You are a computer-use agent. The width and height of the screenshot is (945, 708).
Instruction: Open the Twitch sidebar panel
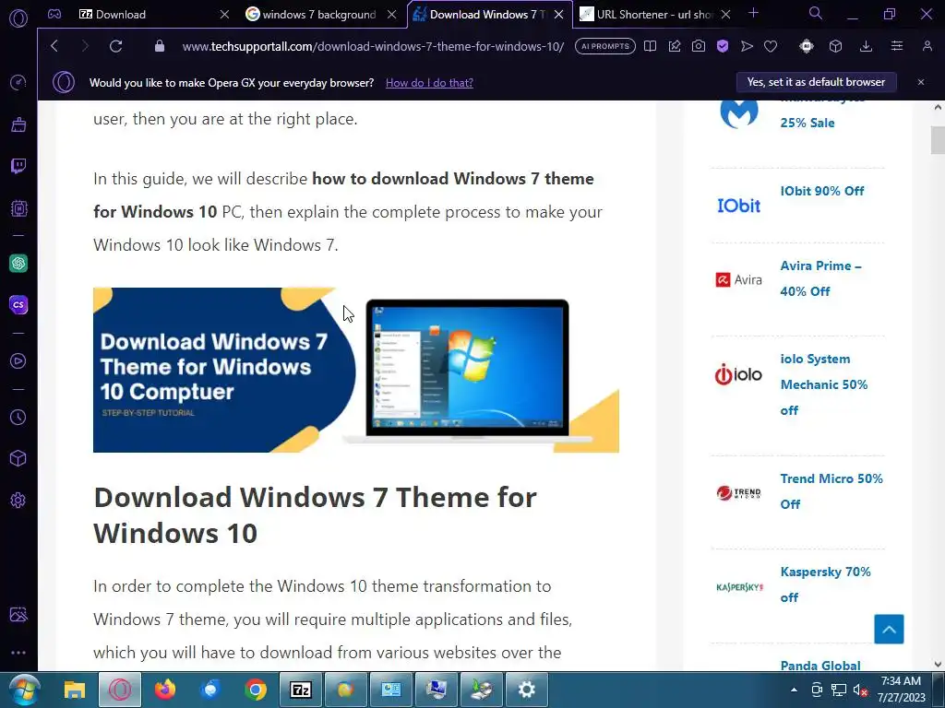(x=18, y=166)
